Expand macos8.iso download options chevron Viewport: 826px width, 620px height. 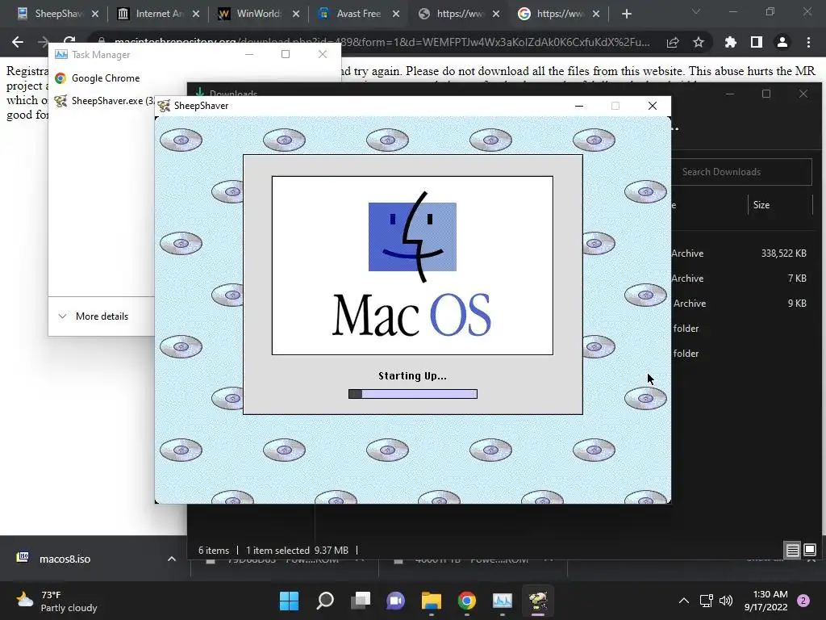tap(171, 559)
